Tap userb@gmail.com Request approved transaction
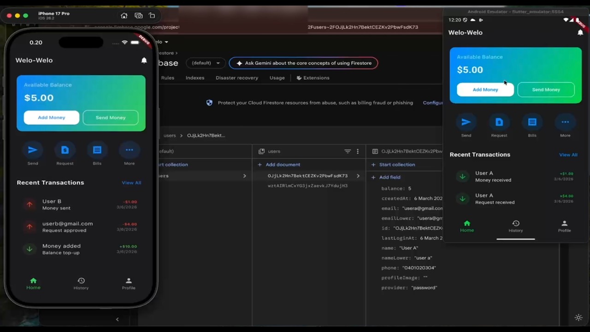The height and width of the screenshot is (332, 590). [81, 227]
